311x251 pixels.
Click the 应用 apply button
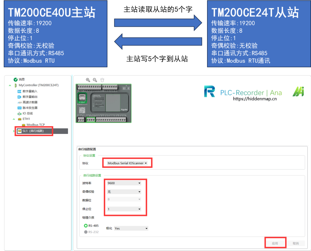click(275, 243)
